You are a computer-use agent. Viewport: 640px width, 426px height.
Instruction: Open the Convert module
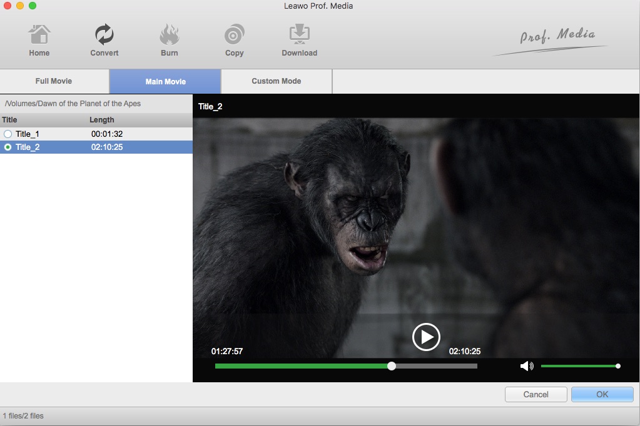[x=104, y=40]
